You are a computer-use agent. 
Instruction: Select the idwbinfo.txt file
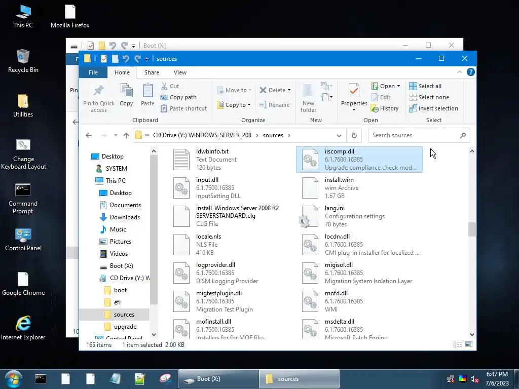coord(231,160)
